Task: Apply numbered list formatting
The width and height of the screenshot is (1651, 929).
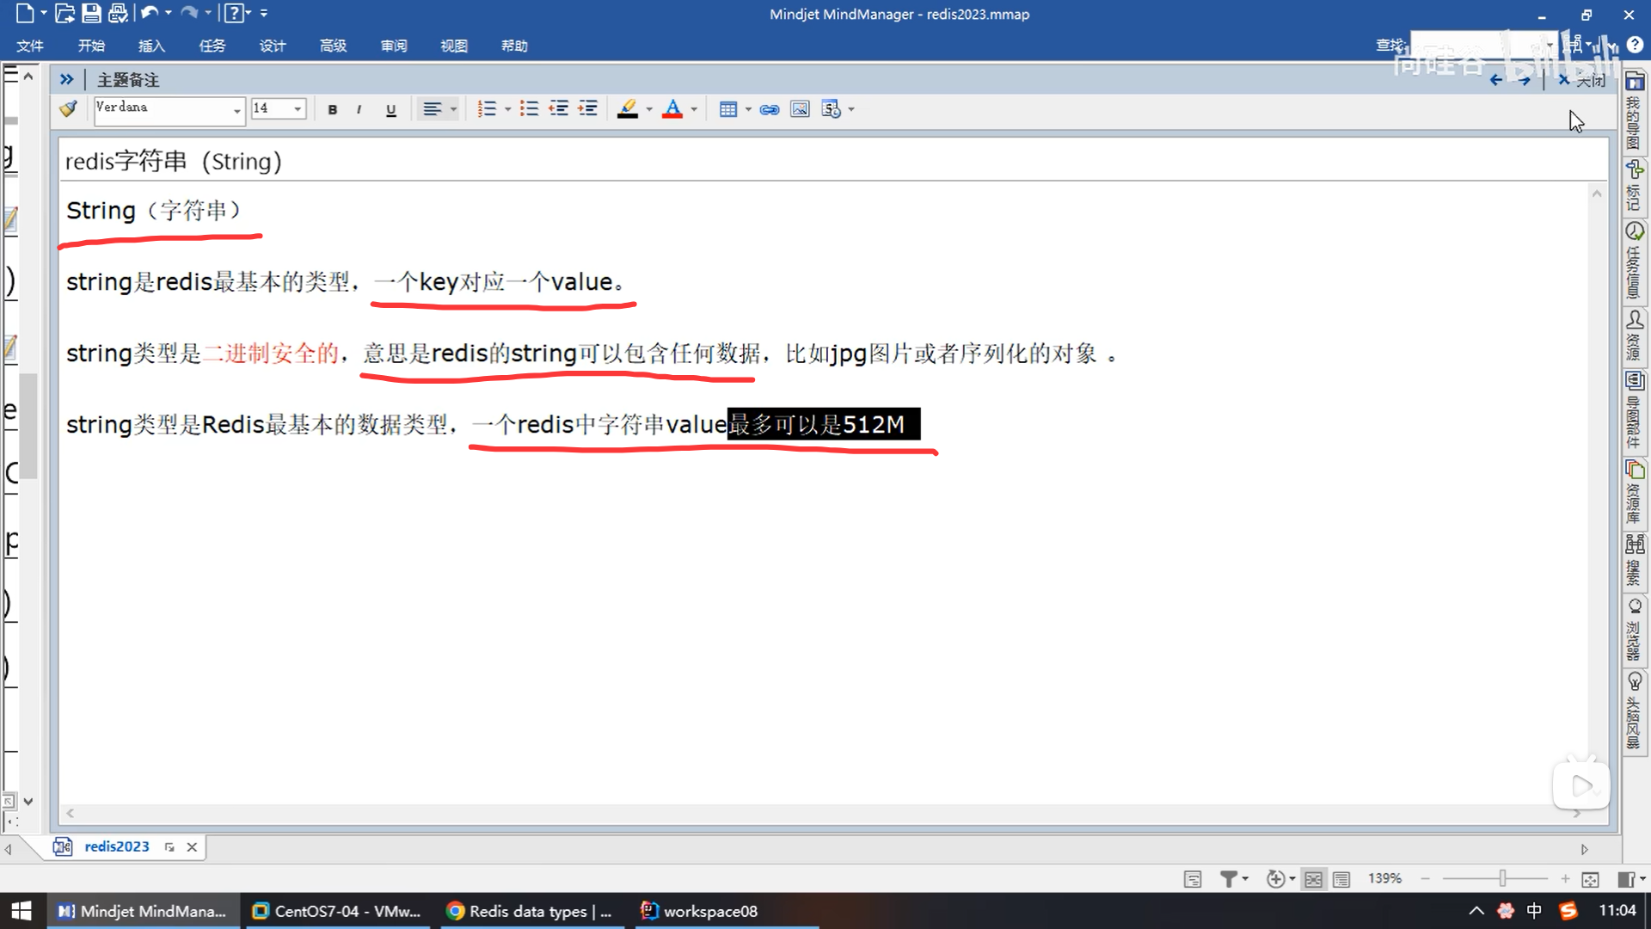Action: coord(487,109)
